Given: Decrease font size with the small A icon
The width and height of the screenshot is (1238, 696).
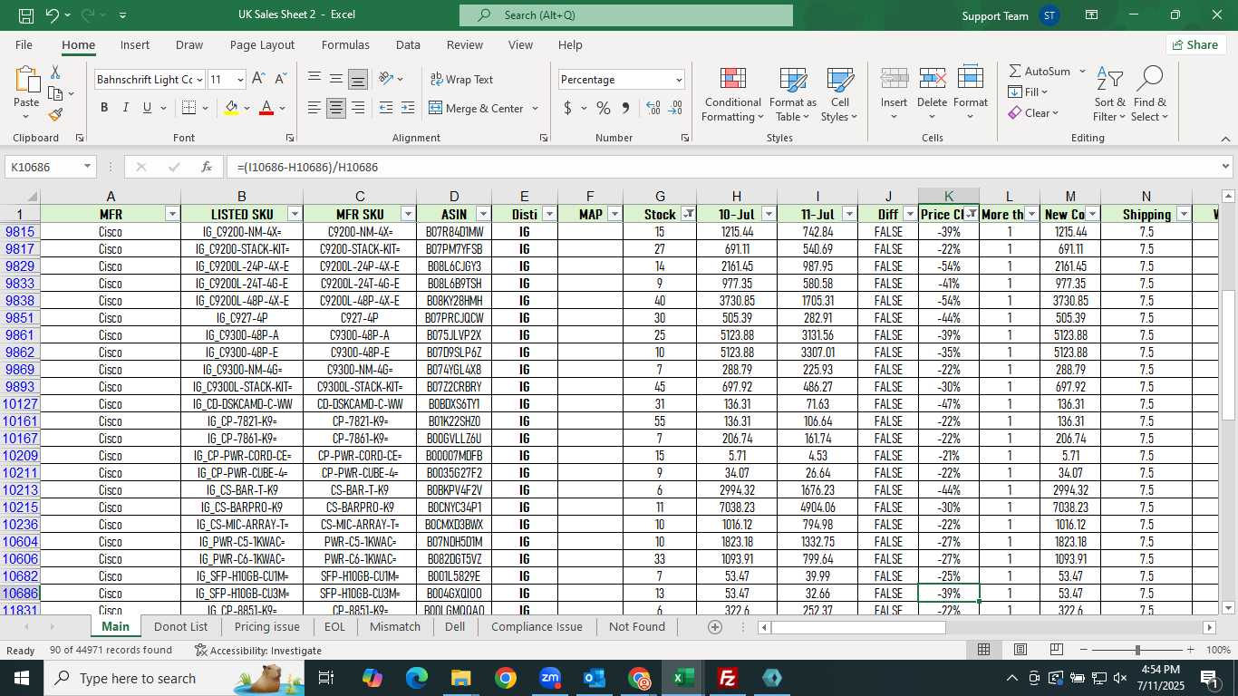Looking at the screenshot, I should (x=280, y=79).
